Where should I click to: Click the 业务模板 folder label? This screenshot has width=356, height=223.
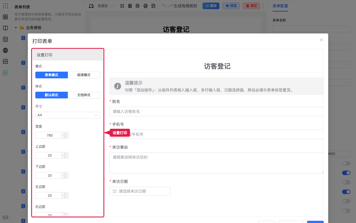pos(34,28)
